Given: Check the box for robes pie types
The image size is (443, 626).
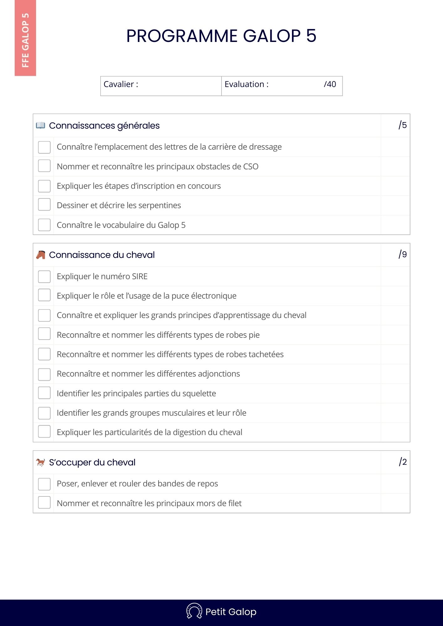Looking at the screenshot, I should (44, 334).
